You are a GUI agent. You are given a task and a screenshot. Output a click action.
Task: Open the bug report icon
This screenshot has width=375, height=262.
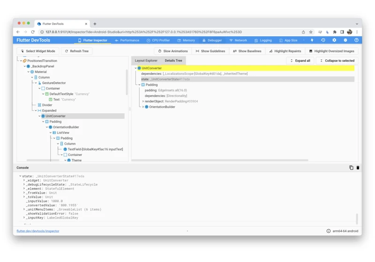point(345,40)
